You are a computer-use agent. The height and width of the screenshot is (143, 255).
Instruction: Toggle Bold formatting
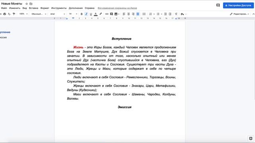[x=82, y=14]
